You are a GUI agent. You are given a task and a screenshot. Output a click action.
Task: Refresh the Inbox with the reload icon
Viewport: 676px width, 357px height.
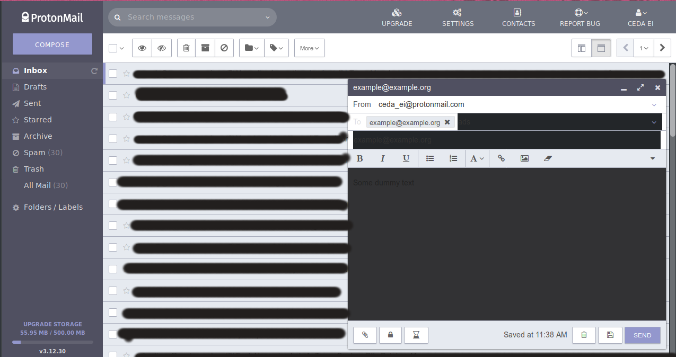point(94,71)
